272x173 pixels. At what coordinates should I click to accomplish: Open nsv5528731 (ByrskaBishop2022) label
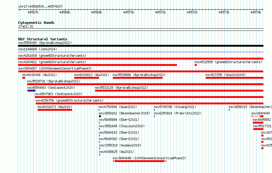tap(53, 81)
